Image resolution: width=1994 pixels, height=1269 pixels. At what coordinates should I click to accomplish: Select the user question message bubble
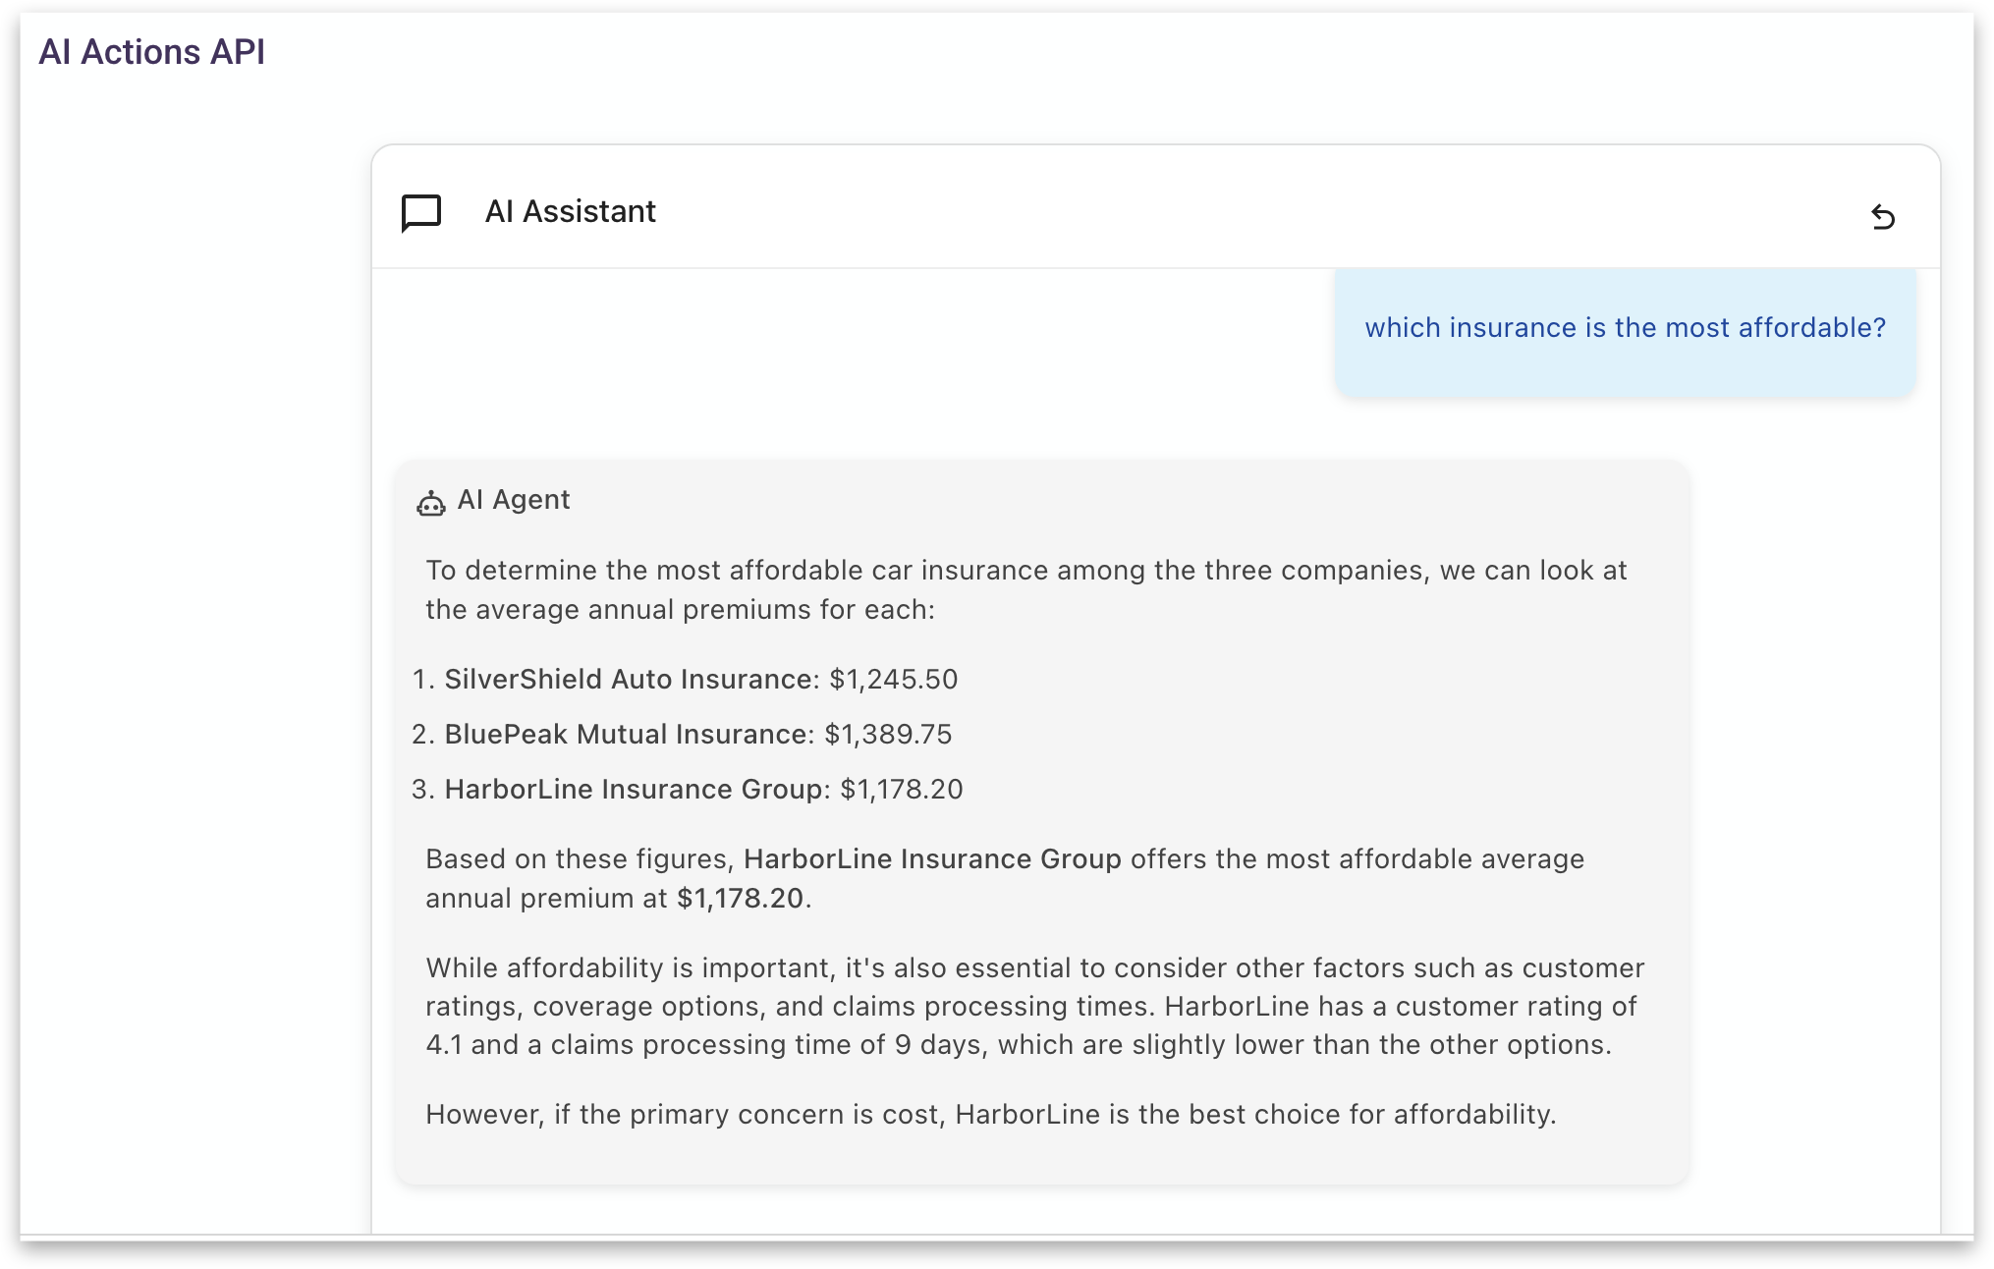coord(1625,328)
